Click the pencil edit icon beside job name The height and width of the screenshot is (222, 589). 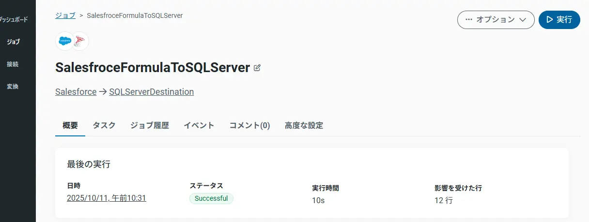[x=257, y=68]
